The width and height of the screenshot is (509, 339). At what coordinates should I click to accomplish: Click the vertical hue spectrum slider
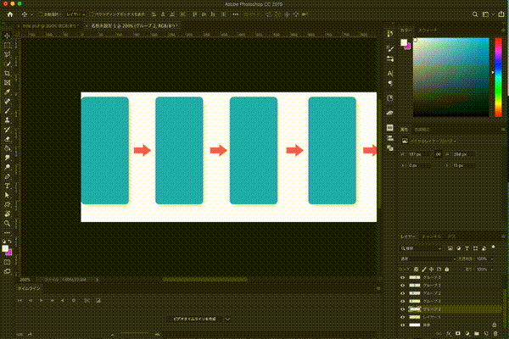(x=497, y=76)
